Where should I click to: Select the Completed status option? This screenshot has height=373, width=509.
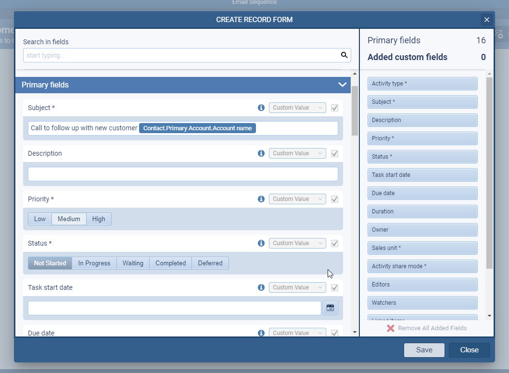pos(170,263)
